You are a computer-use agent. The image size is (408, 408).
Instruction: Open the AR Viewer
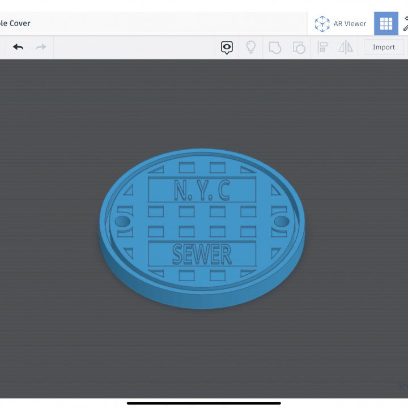[341, 24]
